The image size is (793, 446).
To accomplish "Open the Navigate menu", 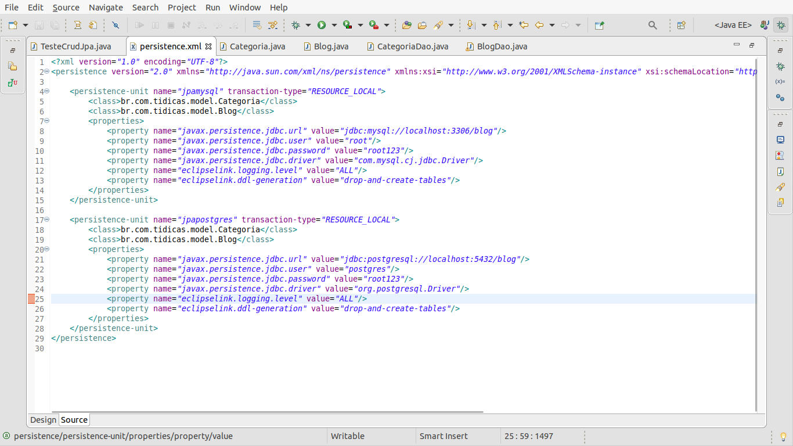I will click(x=106, y=8).
